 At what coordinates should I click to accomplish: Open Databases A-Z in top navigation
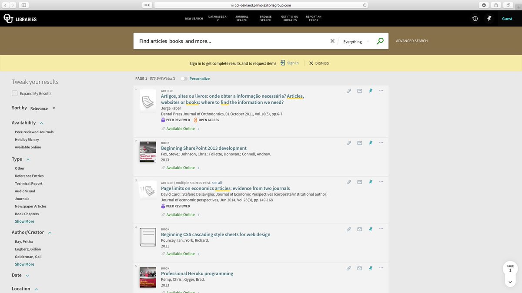pyautogui.click(x=218, y=18)
